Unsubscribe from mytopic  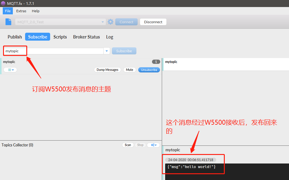pos(149,70)
